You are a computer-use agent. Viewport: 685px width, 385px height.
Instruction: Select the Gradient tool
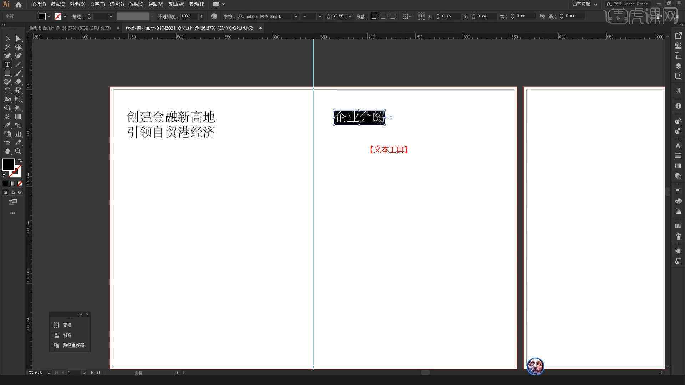click(x=18, y=117)
